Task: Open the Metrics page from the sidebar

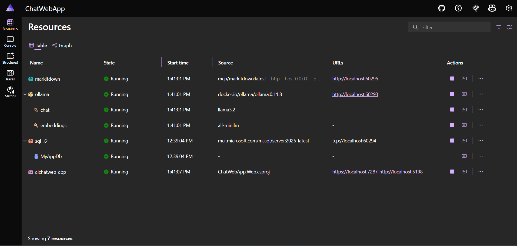Action: coord(10,92)
